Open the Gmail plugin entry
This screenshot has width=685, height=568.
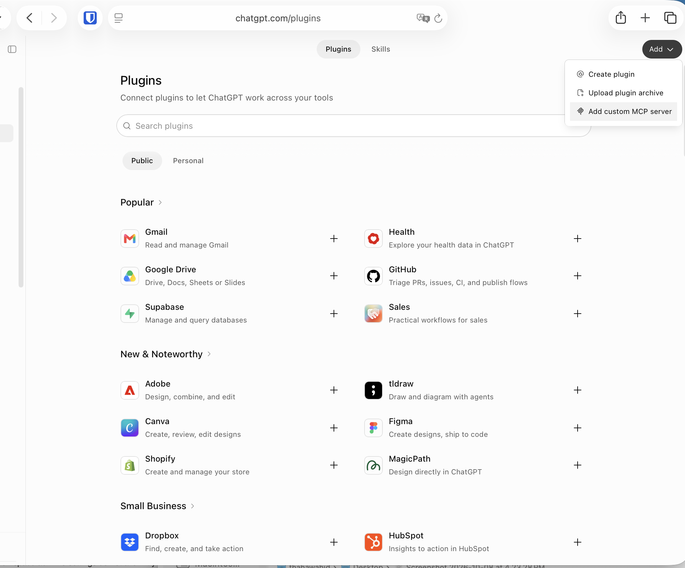pyautogui.click(x=230, y=239)
